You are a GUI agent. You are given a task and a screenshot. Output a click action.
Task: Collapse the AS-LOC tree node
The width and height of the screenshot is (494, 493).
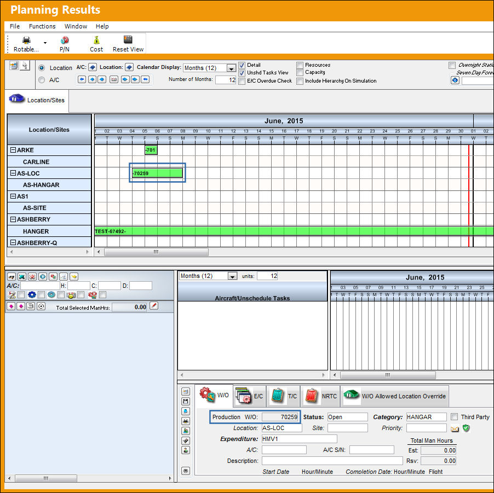13,173
